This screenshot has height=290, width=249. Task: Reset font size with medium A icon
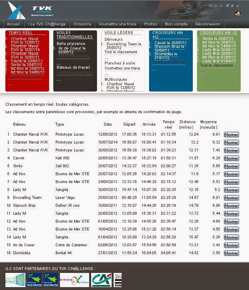pyautogui.click(x=232, y=6)
